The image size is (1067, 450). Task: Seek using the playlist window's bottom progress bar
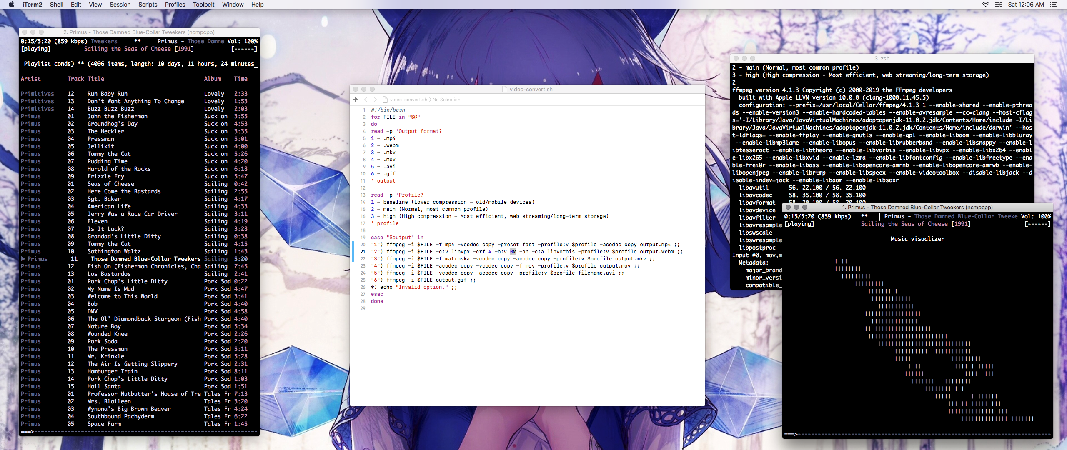point(139,432)
